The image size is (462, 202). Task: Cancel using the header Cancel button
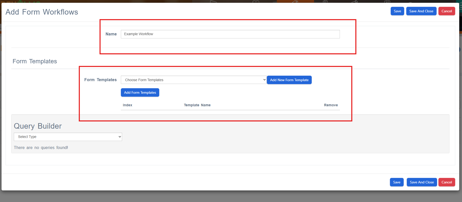447,11
